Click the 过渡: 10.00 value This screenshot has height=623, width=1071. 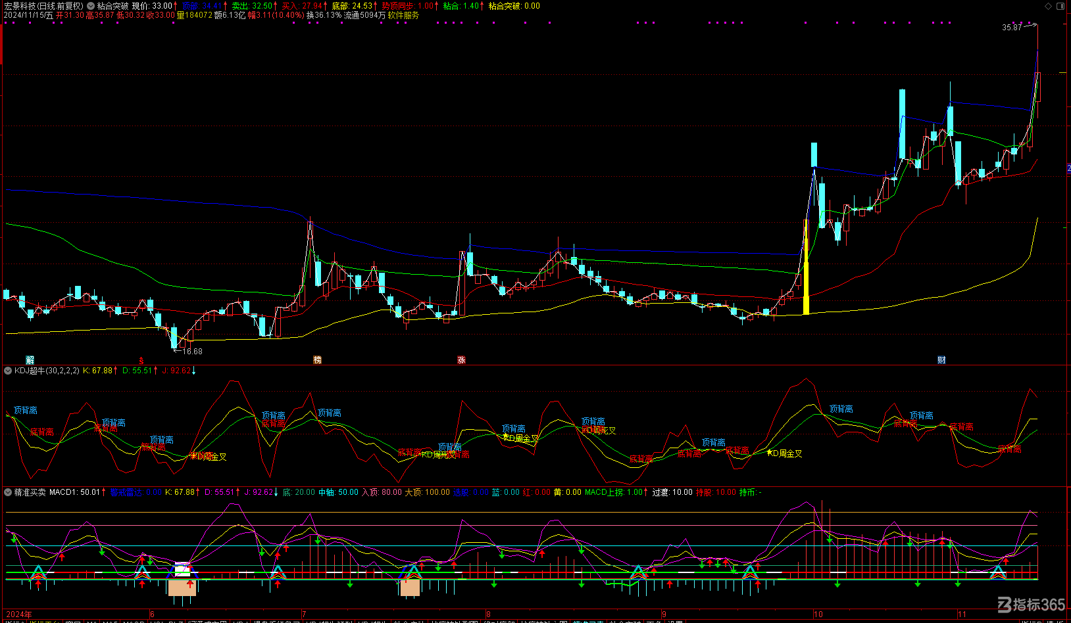coord(672,492)
